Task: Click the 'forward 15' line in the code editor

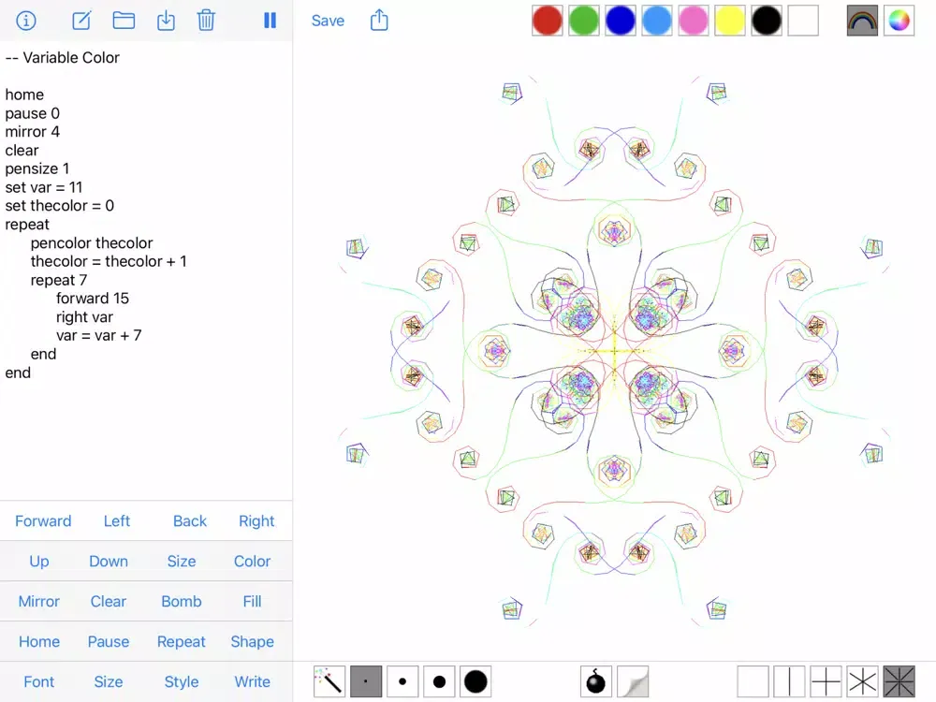Action: pyautogui.click(x=92, y=299)
